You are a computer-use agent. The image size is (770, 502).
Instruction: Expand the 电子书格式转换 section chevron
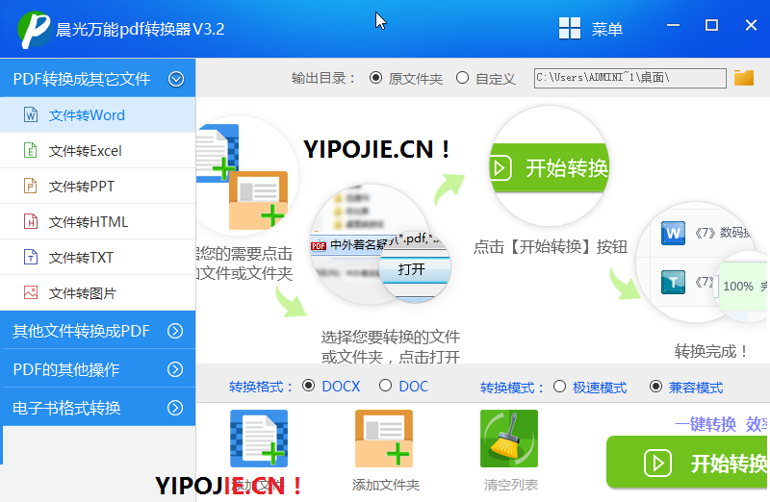tap(175, 408)
